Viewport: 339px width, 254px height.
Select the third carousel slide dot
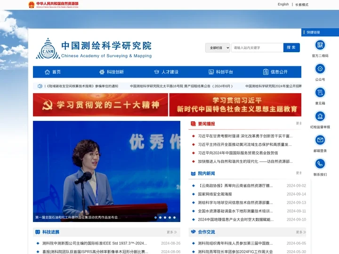pyautogui.click(x=165, y=217)
